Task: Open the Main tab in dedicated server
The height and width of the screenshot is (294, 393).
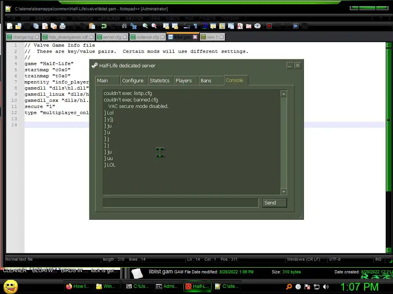Action: [x=107, y=80]
